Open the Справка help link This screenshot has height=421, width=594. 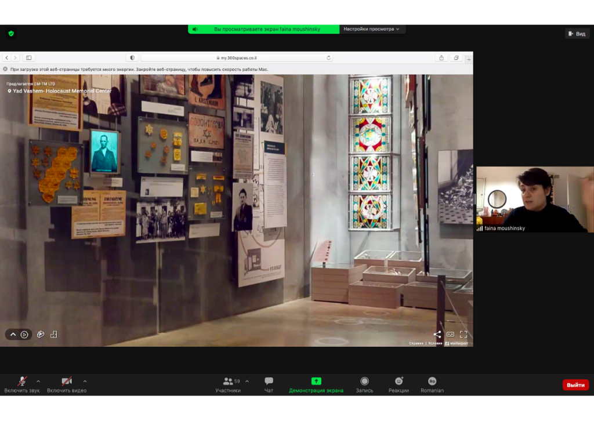click(x=416, y=343)
